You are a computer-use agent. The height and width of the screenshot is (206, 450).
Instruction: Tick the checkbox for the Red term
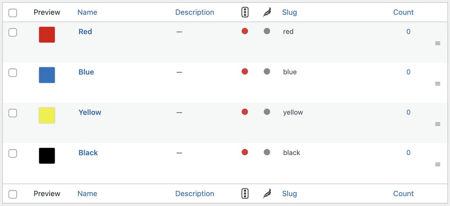point(13,32)
